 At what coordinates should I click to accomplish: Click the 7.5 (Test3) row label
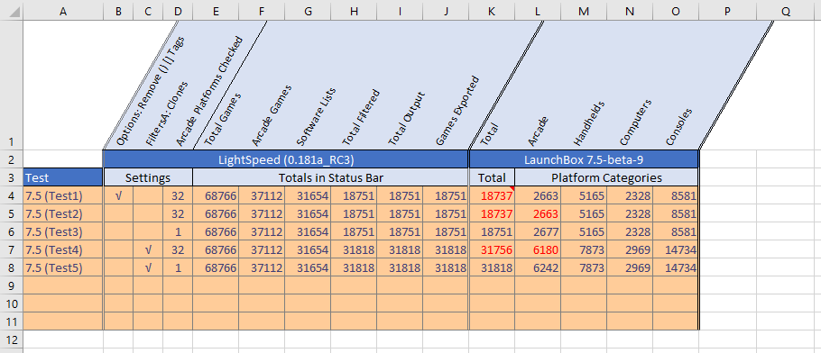54,232
